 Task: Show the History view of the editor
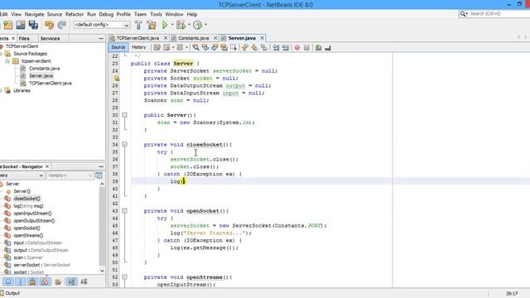[x=138, y=47]
